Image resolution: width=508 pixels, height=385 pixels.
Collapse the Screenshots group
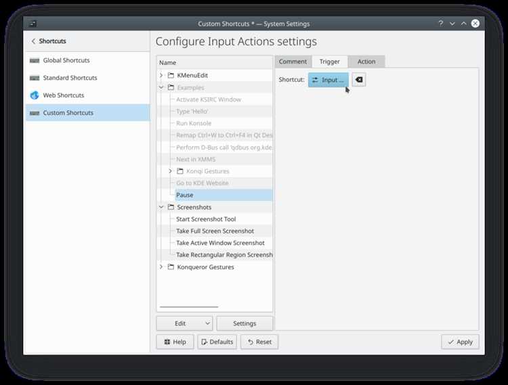pyautogui.click(x=161, y=207)
